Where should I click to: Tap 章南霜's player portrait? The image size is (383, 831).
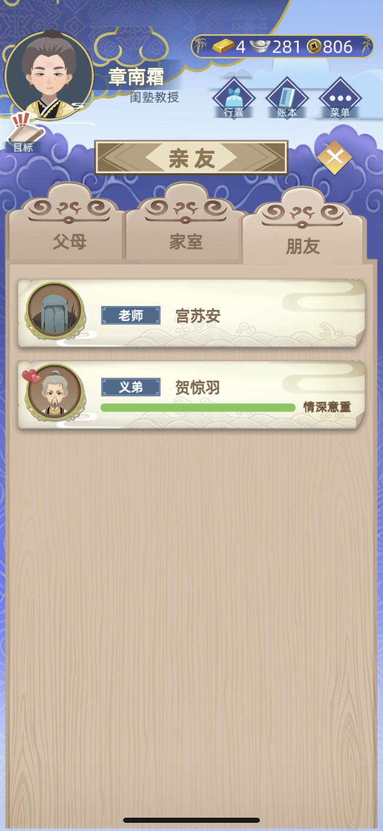pos(49,76)
